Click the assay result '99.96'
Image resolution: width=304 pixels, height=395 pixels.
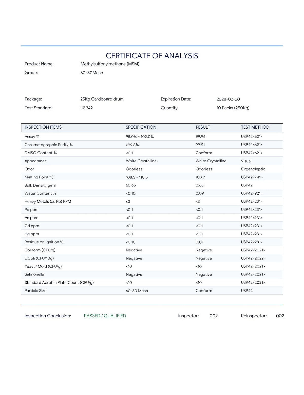[x=201, y=137]
